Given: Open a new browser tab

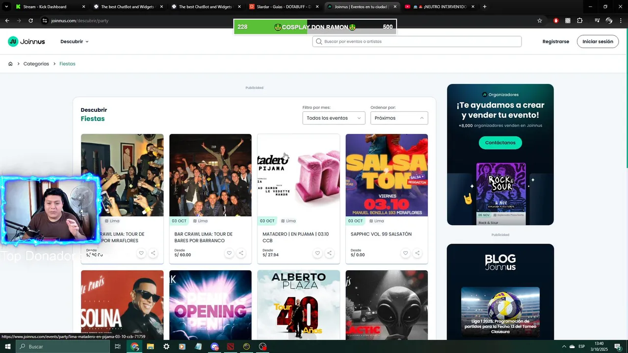Looking at the screenshot, I should coord(484,7).
